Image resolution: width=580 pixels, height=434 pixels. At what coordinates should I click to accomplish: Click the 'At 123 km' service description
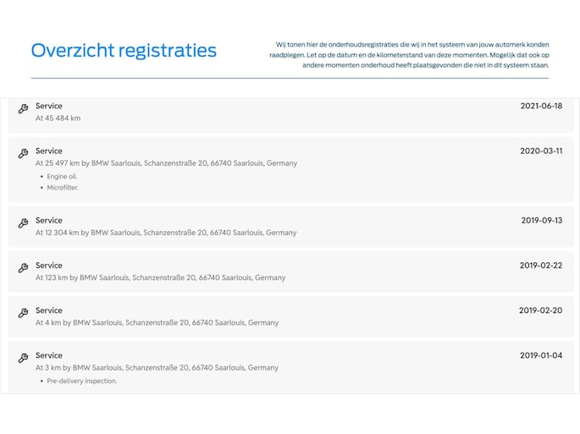pyautogui.click(x=160, y=277)
